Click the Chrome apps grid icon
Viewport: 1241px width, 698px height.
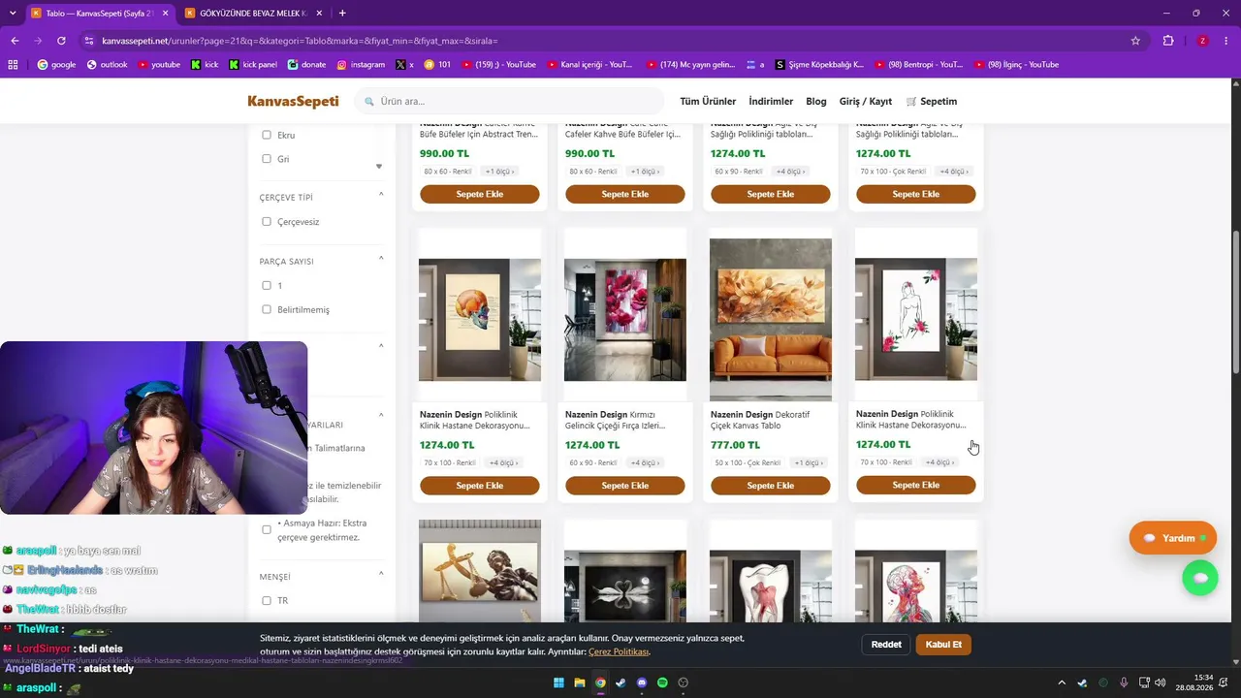pyautogui.click(x=14, y=65)
